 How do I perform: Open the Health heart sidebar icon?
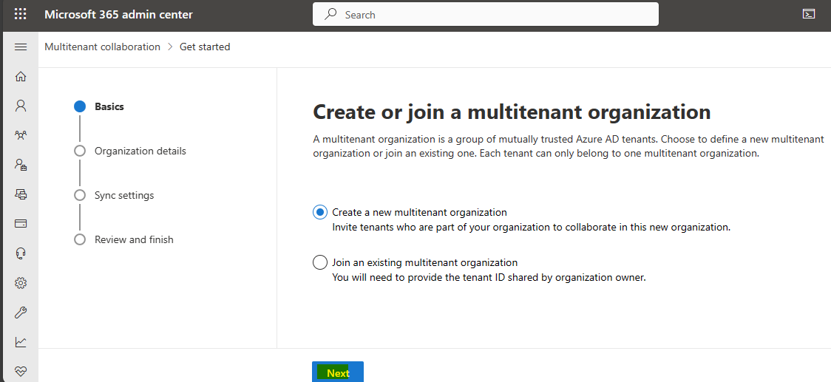point(21,371)
